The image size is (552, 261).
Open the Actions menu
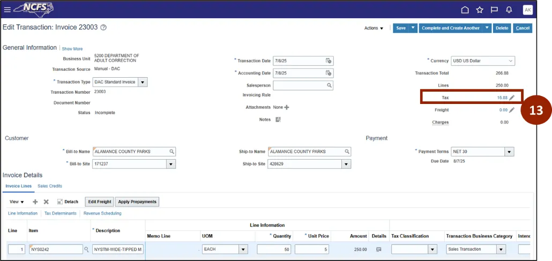pos(374,28)
